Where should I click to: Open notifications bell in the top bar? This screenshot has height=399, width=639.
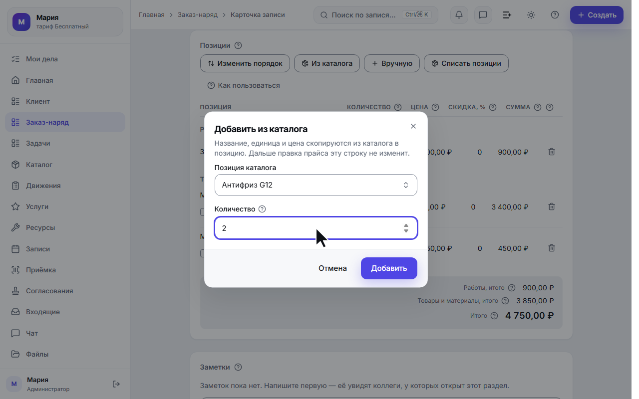459,15
